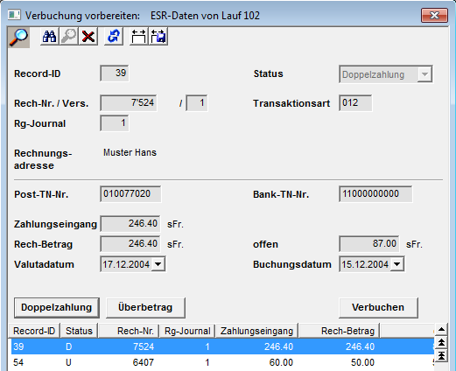Expand the Buchungsdatum date picker
Image resolution: width=456 pixels, height=371 pixels.
point(396,264)
